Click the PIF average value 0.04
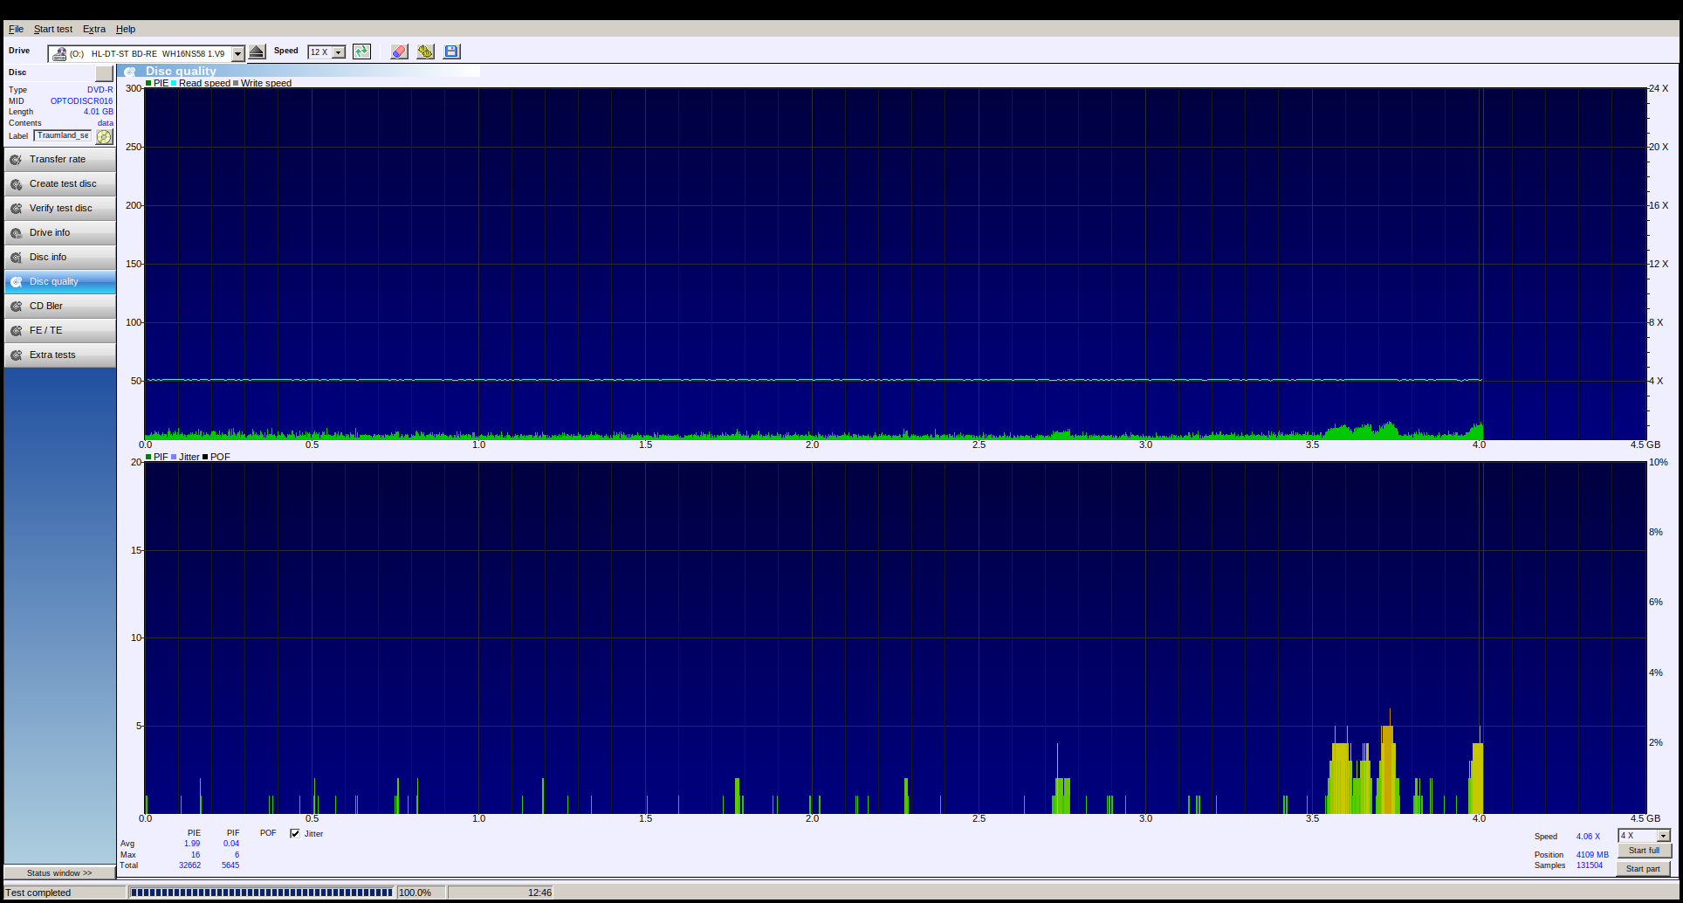1683x903 pixels. [x=231, y=844]
